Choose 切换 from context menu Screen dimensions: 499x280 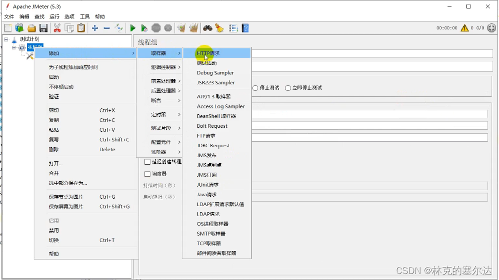click(85, 240)
